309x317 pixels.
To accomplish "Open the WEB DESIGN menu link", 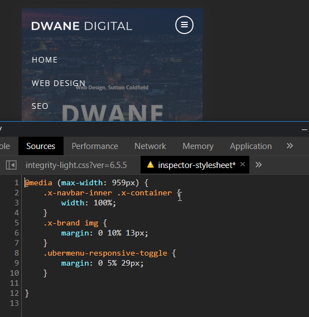I will pos(59,83).
